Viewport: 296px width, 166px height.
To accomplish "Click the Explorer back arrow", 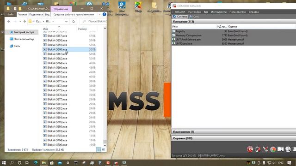I will point(9,22).
